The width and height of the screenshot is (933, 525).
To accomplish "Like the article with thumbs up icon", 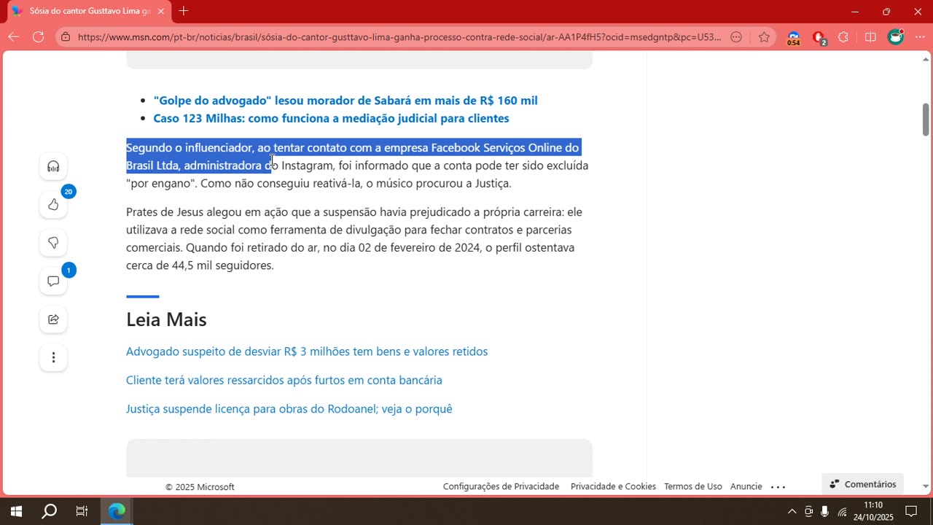I will point(53,204).
